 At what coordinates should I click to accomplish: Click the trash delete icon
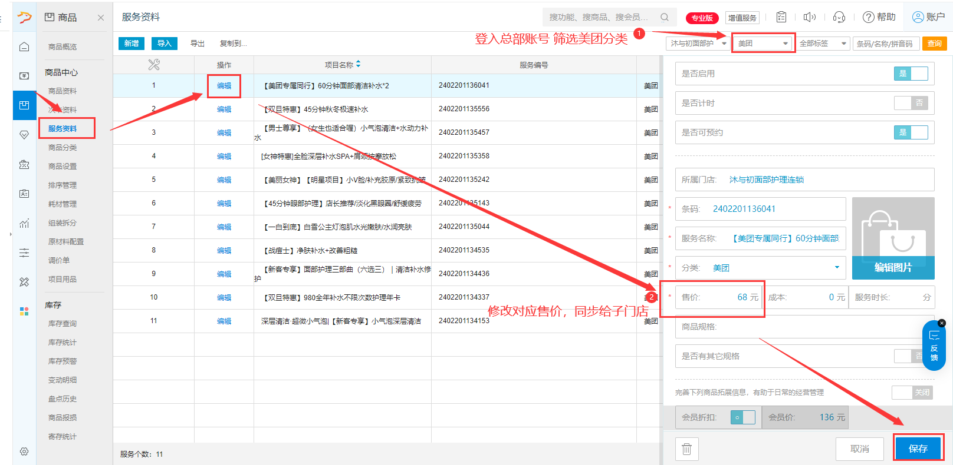click(687, 449)
